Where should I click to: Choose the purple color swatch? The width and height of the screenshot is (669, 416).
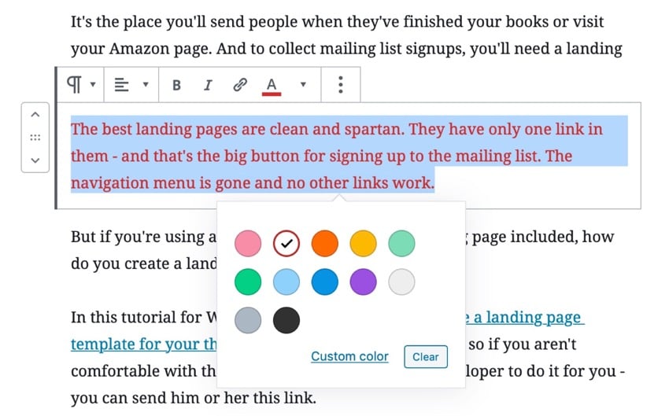tap(363, 282)
